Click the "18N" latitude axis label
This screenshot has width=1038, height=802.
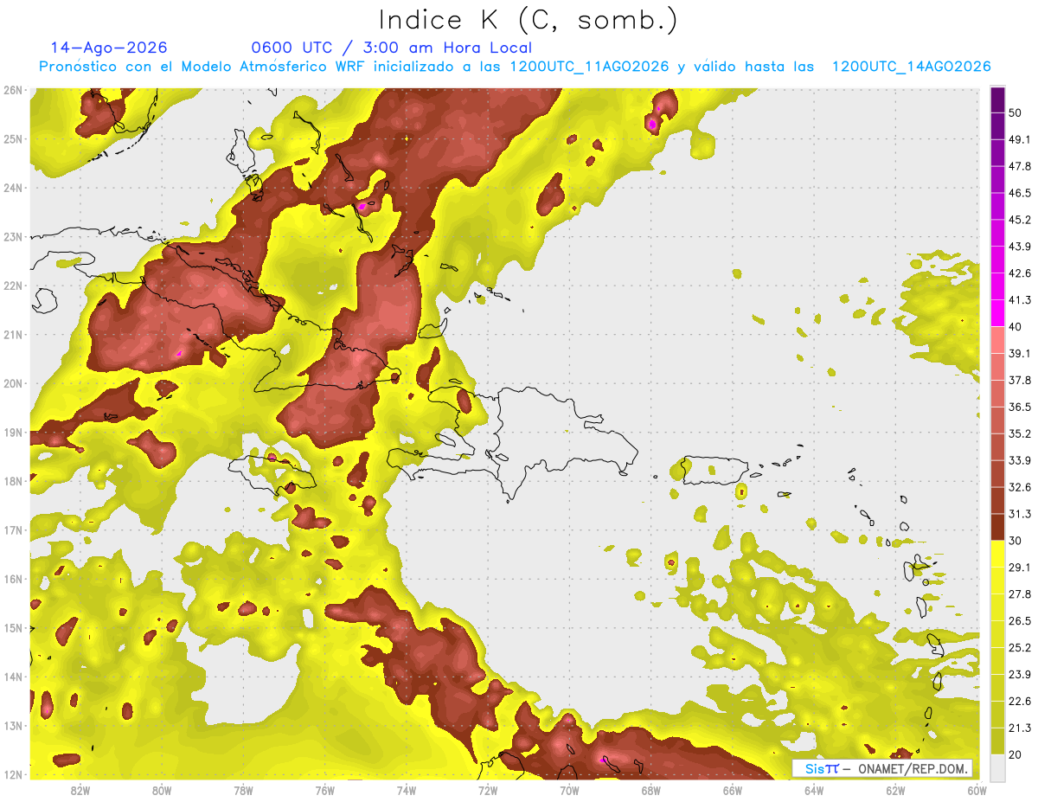(x=12, y=481)
